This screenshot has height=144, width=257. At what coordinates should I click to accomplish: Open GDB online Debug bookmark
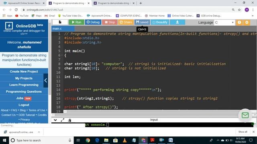tap(209, 16)
